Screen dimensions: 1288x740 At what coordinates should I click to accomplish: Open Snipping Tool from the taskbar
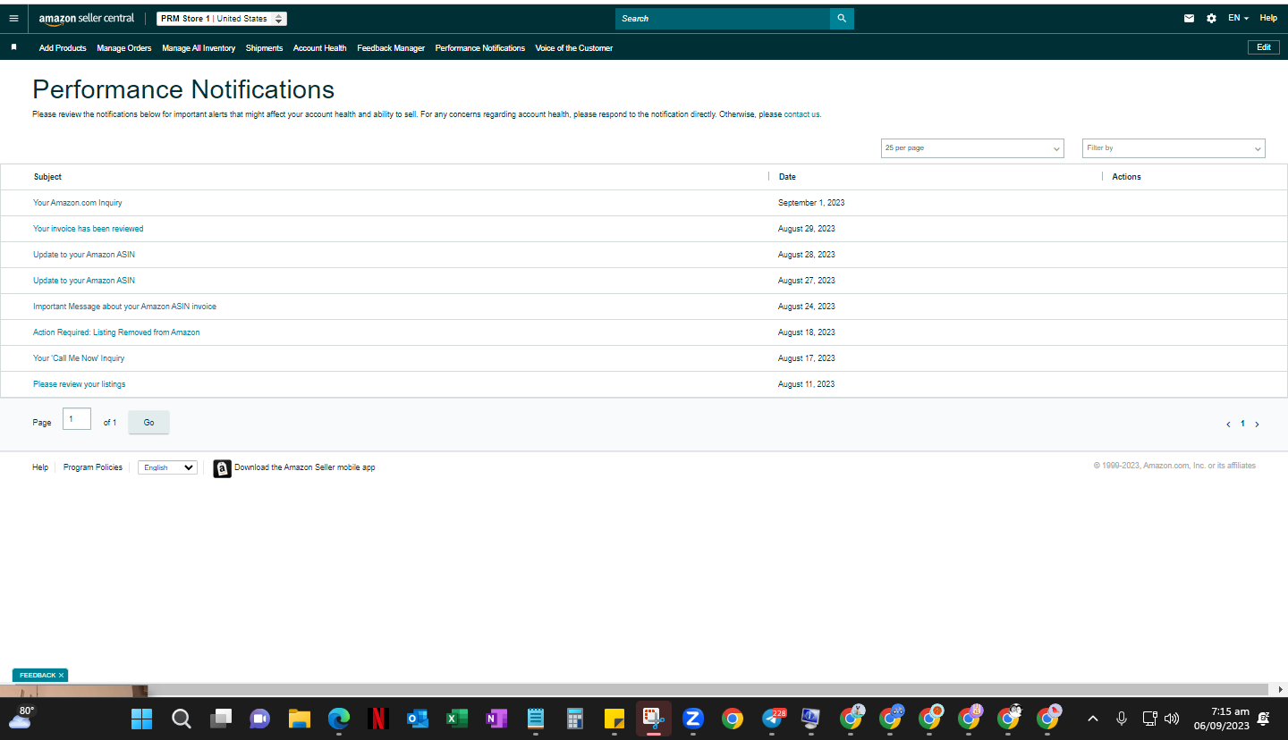coord(654,719)
